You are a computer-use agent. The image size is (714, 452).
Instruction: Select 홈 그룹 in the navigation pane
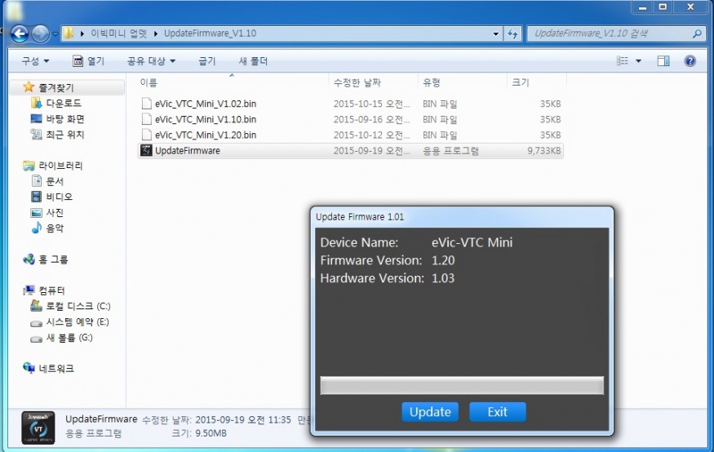click(53, 259)
